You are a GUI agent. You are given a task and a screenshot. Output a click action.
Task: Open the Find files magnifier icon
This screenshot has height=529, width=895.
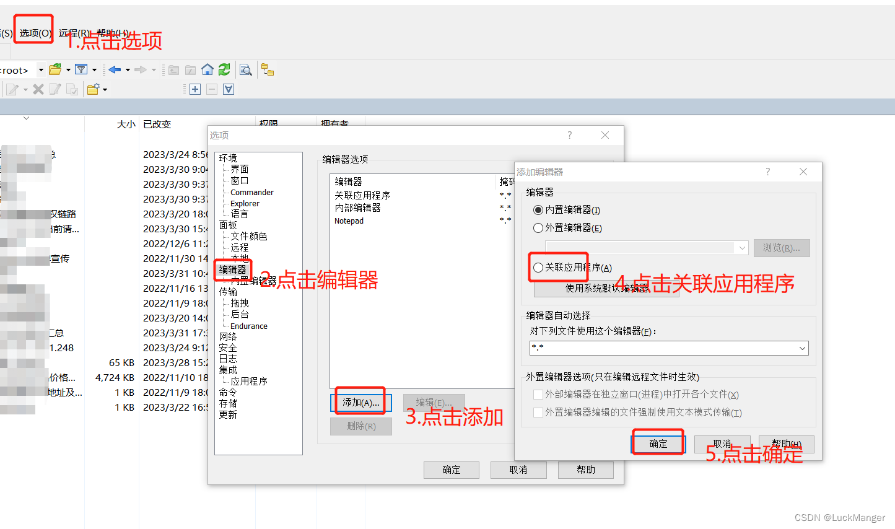(x=246, y=70)
